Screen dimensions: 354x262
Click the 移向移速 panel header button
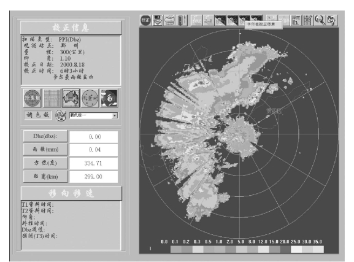71,193
